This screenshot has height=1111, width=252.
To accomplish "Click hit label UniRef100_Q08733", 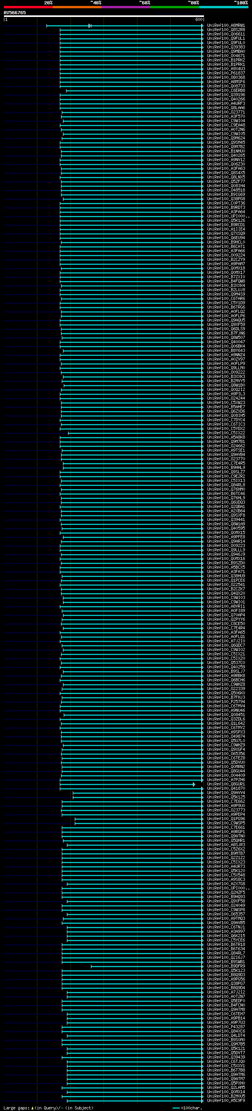I will (x=226, y=86).
